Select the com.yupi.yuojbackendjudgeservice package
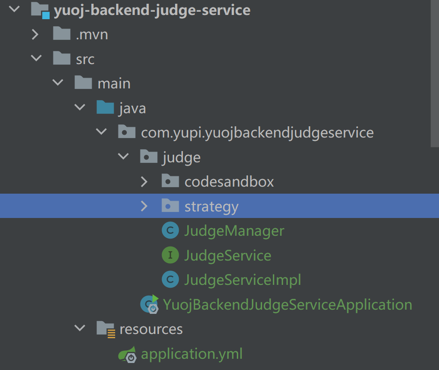The height and width of the screenshot is (370, 439). click(x=257, y=133)
